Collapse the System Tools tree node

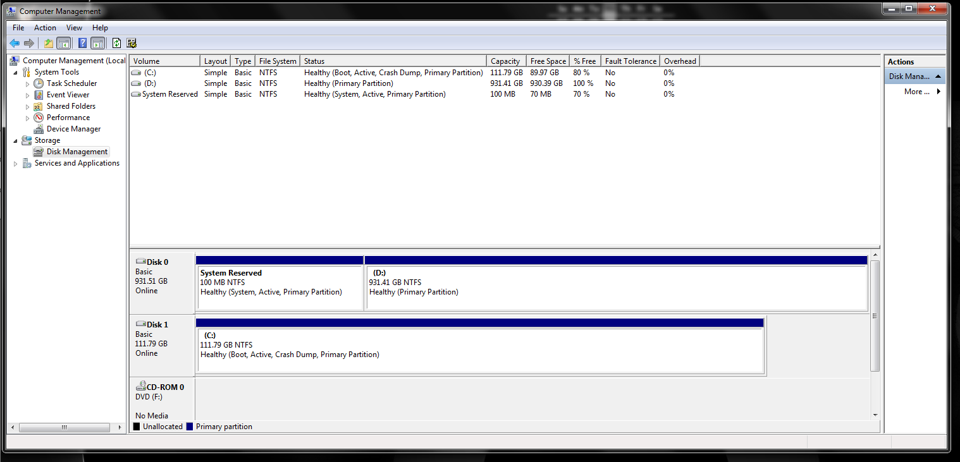click(16, 72)
